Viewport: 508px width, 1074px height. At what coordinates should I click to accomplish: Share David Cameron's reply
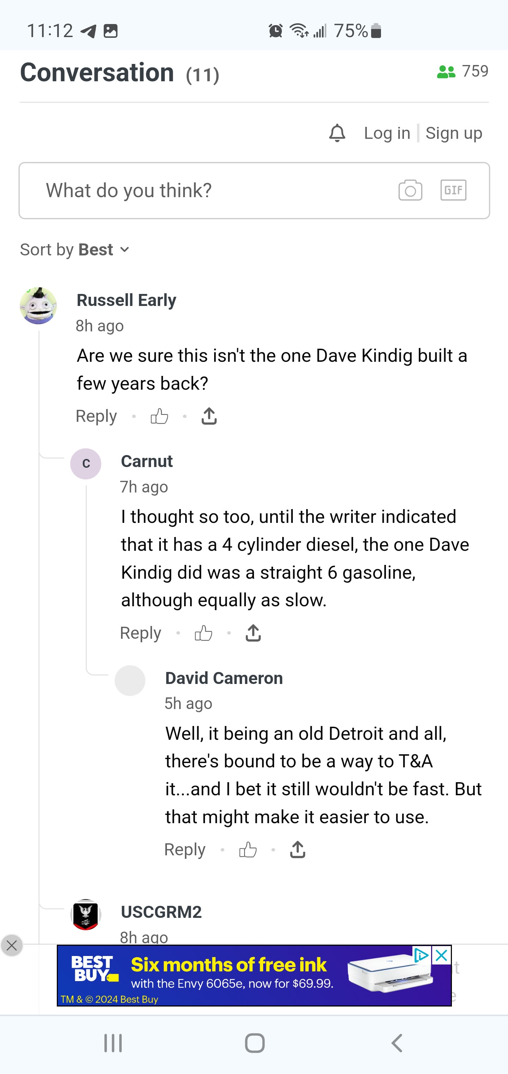pyautogui.click(x=298, y=850)
